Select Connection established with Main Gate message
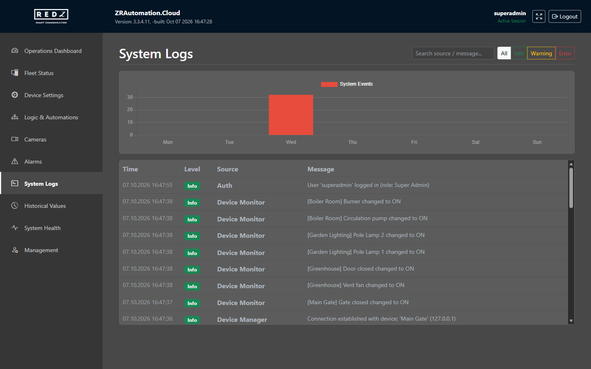This screenshot has height=369, width=591. [x=381, y=319]
